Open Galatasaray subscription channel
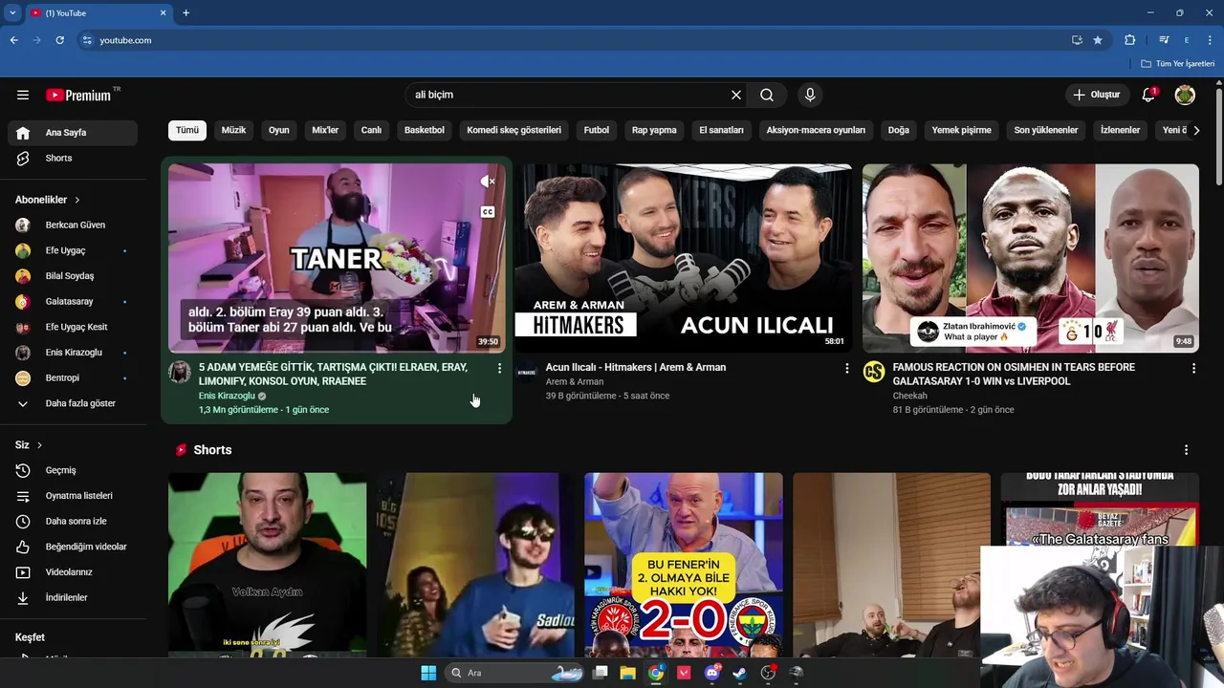Screen dimensions: 1224x688 pyautogui.click(x=72, y=301)
